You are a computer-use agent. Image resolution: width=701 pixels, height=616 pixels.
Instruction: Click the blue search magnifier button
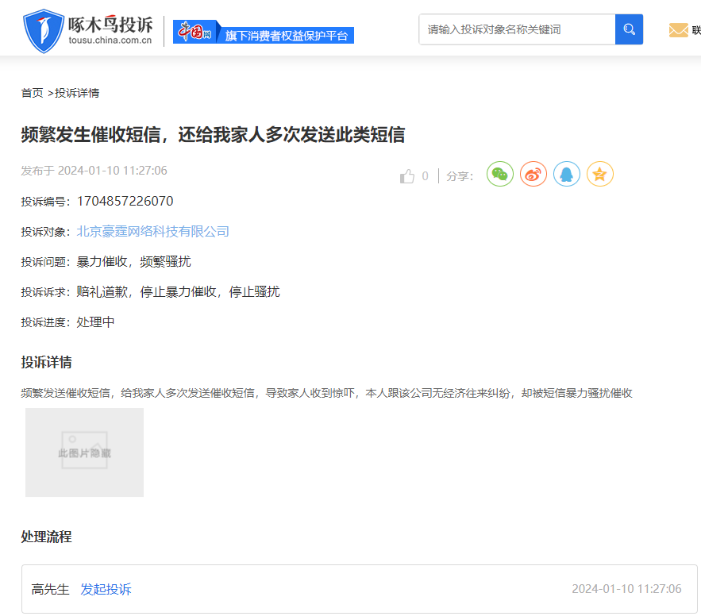coord(629,29)
